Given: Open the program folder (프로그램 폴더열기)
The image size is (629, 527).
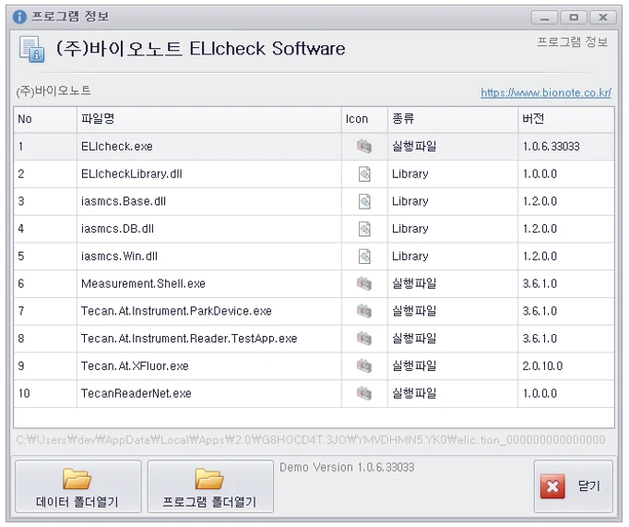Looking at the screenshot, I should [210, 486].
